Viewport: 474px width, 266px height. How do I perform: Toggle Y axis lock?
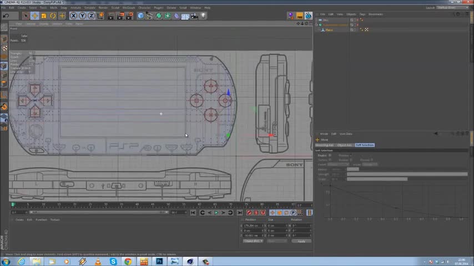point(81,16)
